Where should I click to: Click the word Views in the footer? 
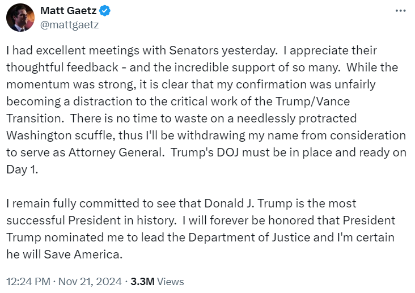(x=170, y=281)
